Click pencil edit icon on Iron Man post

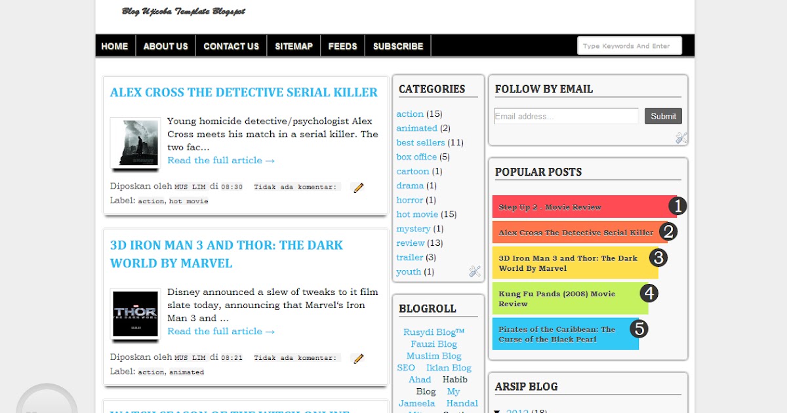358,359
